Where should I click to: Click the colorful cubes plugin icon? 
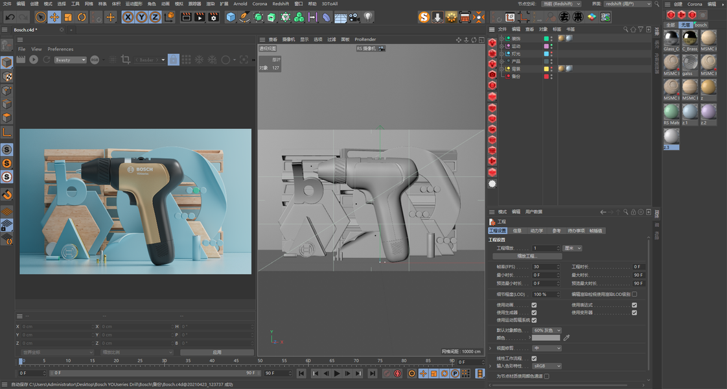click(x=592, y=17)
